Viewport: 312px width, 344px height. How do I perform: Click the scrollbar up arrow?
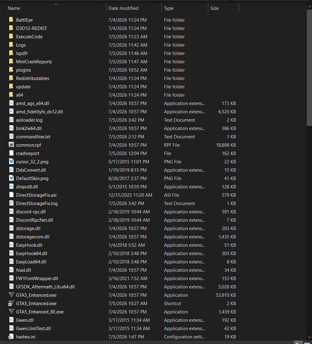click(309, 6)
